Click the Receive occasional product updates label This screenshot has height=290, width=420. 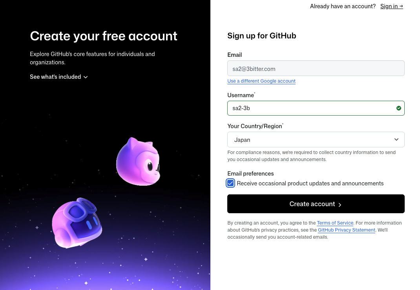click(310, 183)
